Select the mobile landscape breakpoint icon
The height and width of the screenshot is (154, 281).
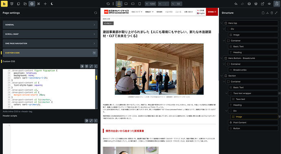click(133, 4)
